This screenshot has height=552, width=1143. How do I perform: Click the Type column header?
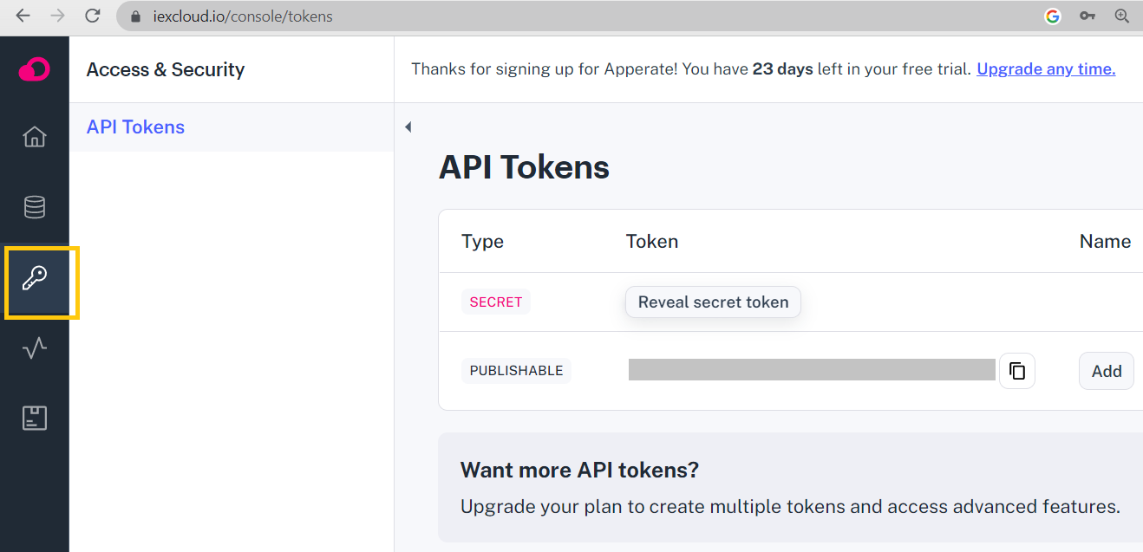click(482, 242)
